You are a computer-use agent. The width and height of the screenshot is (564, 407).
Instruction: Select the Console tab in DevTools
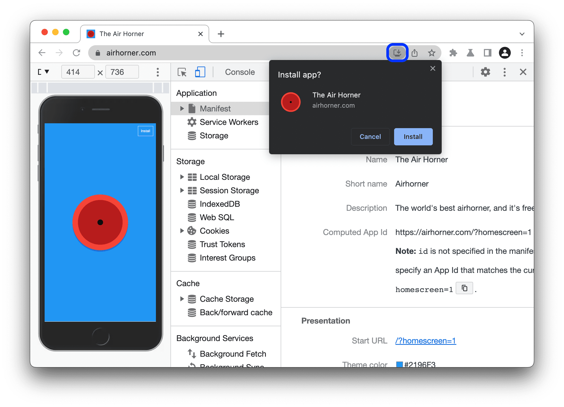pyautogui.click(x=240, y=73)
